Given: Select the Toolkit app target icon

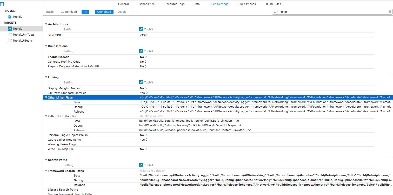Looking at the screenshot, I should [10, 29].
